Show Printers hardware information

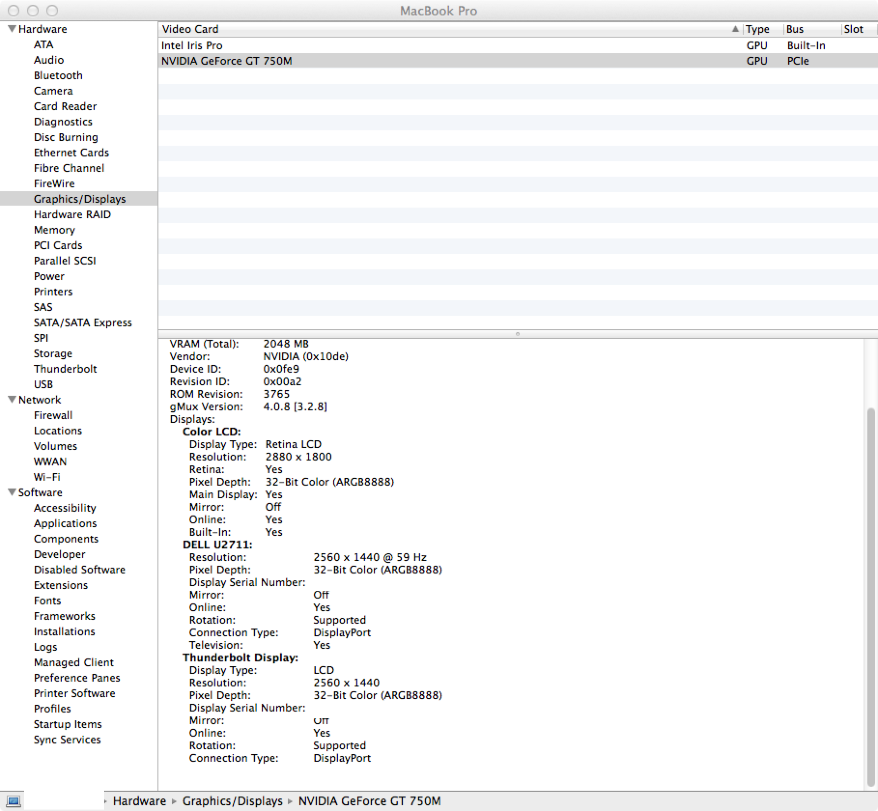click(x=53, y=292)
